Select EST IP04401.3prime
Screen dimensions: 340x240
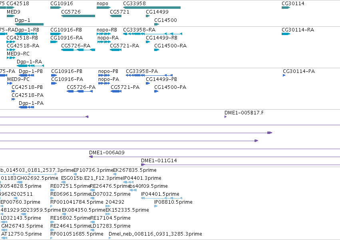128,182
